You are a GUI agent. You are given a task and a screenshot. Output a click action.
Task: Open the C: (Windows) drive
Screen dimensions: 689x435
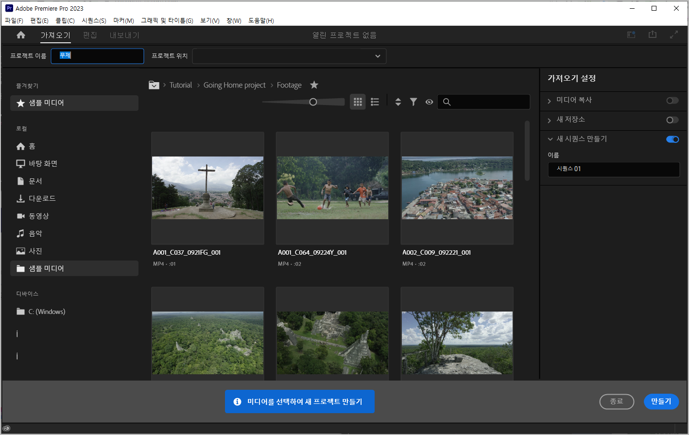tap(74, 312)
